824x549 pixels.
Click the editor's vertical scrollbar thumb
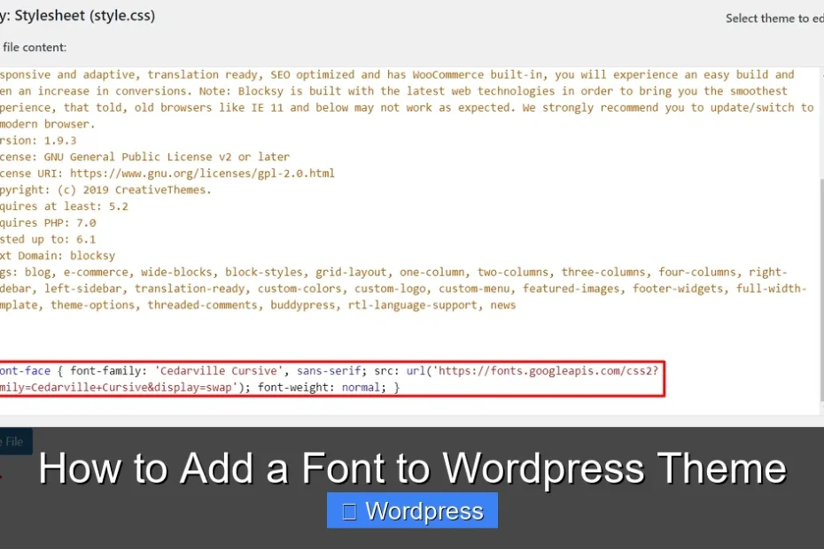pos(821,290)
